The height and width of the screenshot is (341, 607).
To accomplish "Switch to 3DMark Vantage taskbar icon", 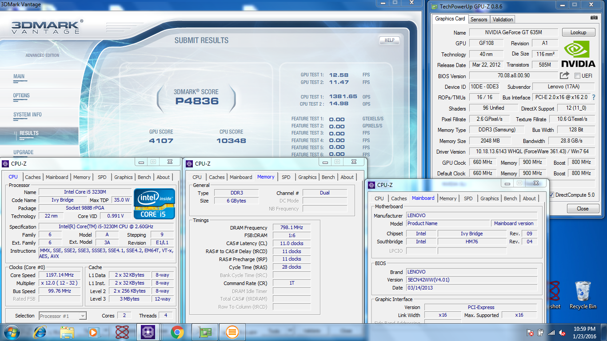I will point(122,332).
